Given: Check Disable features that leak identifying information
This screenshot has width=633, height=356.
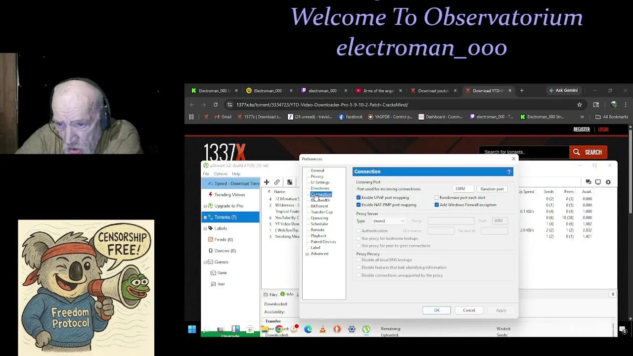Looking at the screenshot, I should [359, 267].
